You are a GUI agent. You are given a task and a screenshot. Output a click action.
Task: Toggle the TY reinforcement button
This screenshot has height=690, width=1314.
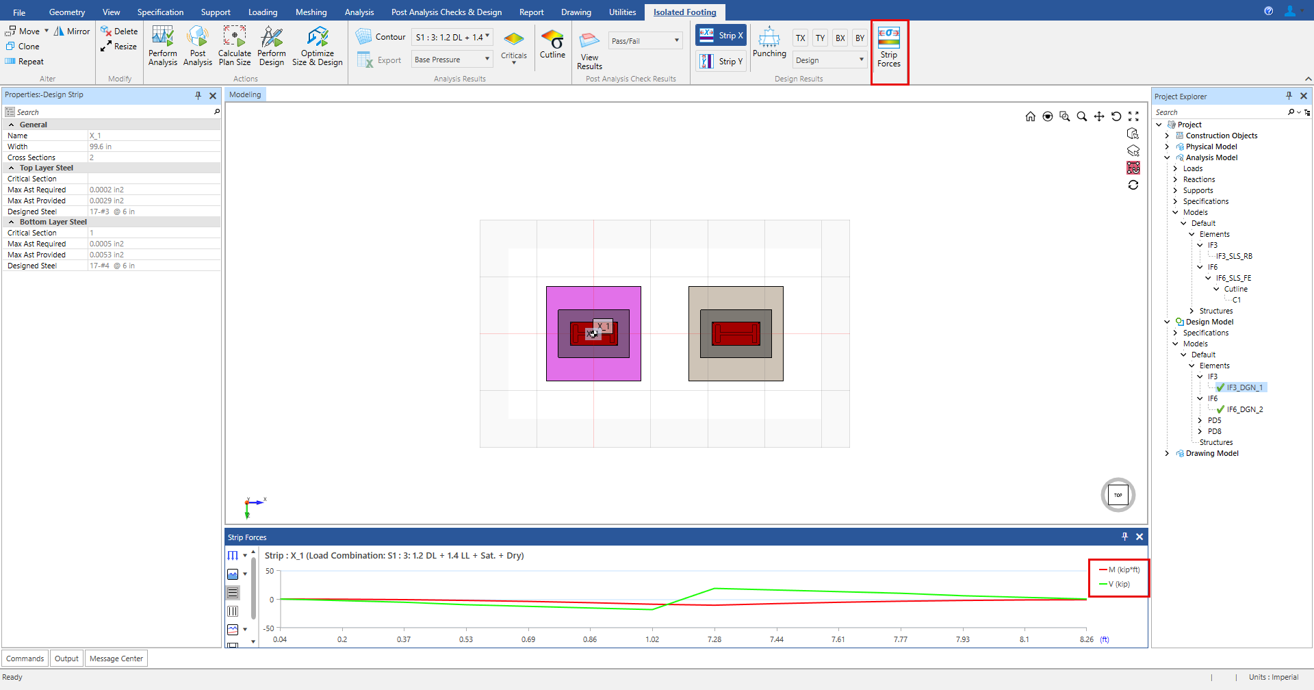click(820, 38)
